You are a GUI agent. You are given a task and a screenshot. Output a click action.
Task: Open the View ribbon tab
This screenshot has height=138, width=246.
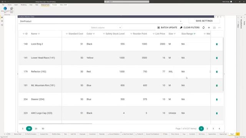[x=31, y=5]
